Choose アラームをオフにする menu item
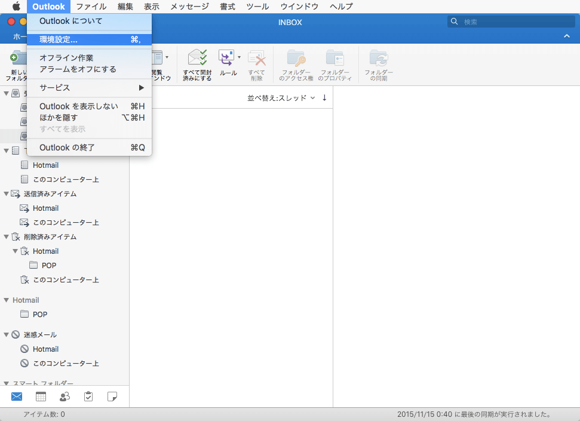This screenshot has height=421, width=580. 89,69
